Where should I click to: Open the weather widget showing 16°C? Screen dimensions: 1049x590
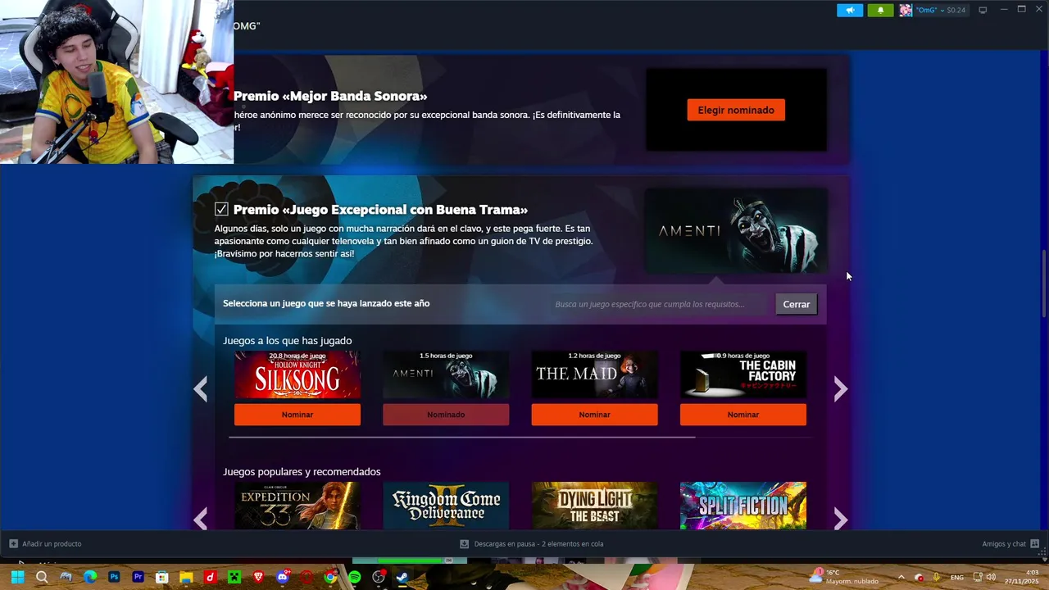tap(844, 577)
